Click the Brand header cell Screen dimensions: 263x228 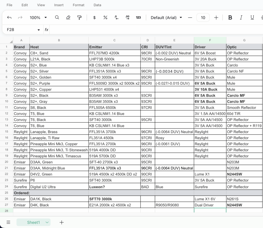pyautogui.click(x=21, y=47)
